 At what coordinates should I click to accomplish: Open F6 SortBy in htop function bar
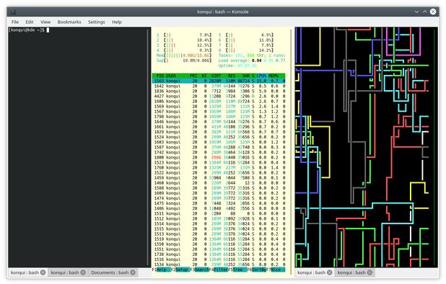pos(257,270)
